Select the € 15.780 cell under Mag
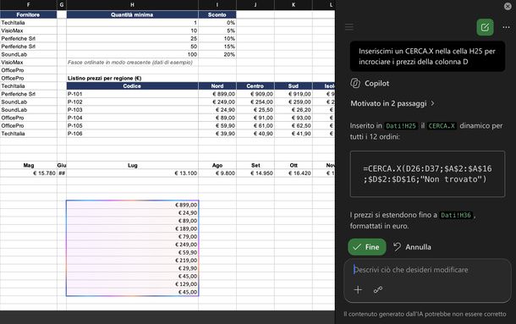 pos(28,173)
